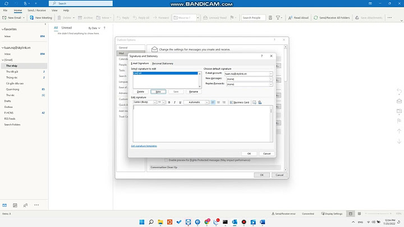Create a New signature

[x=158, y=92]
